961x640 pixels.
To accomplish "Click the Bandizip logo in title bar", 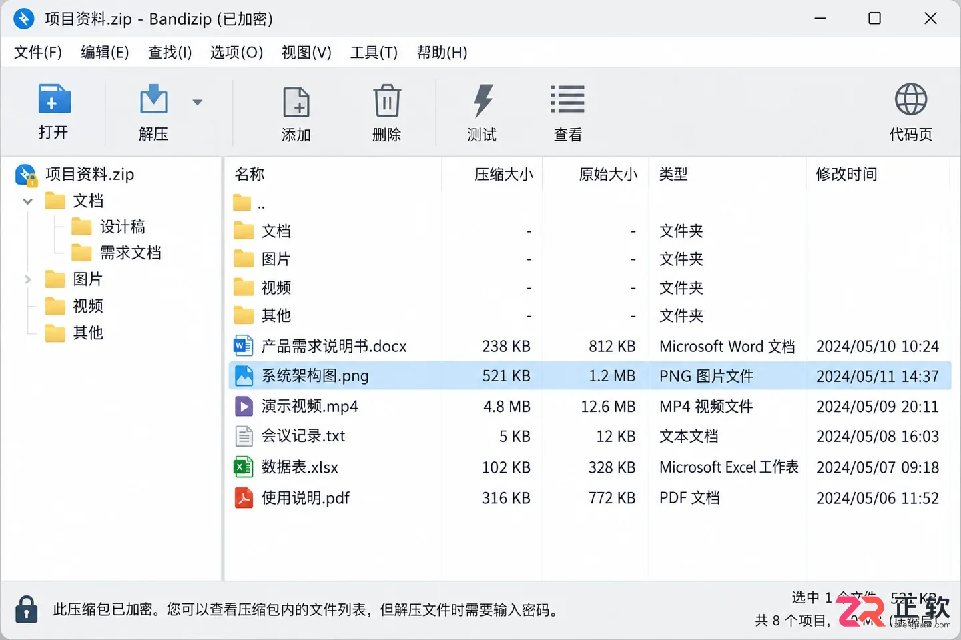I will click(24, 19).
